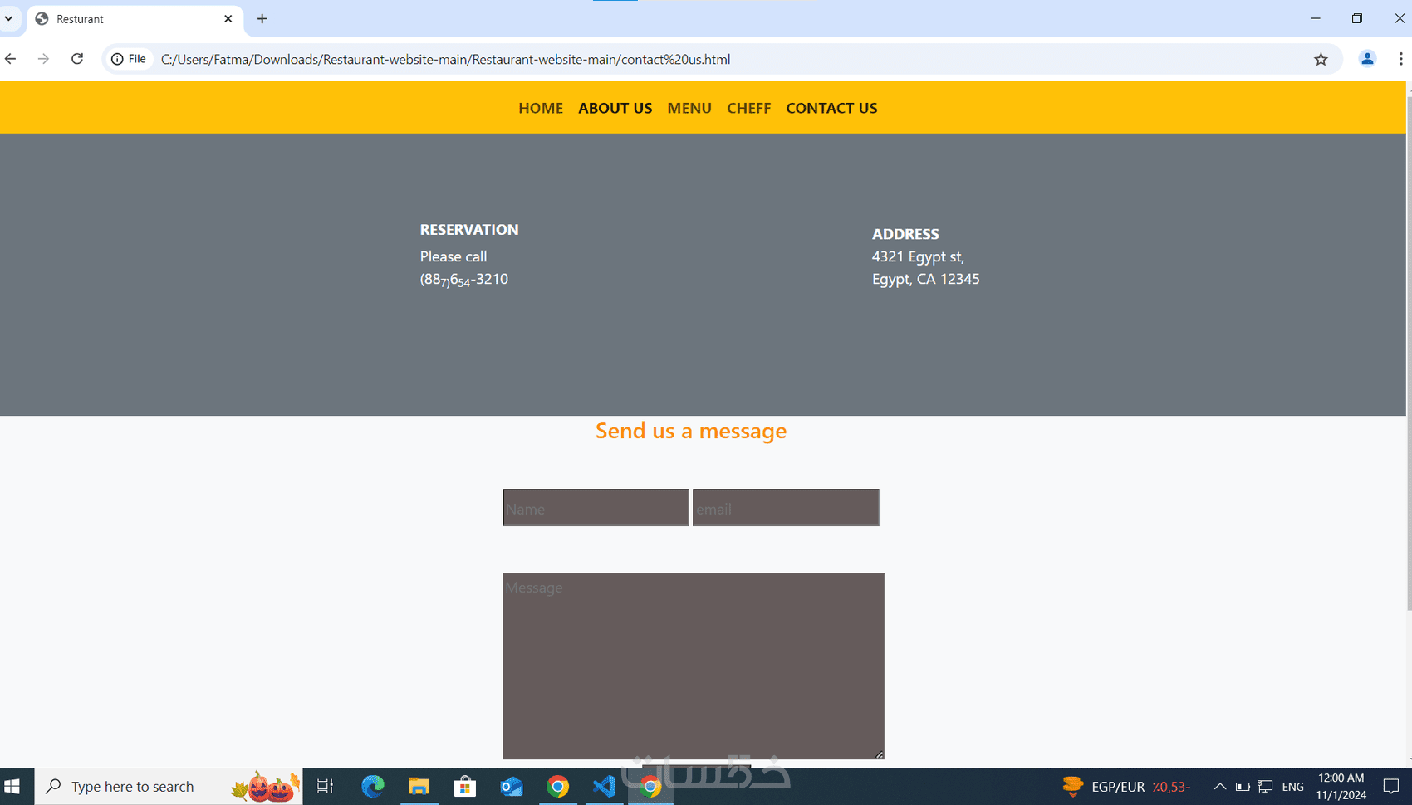The width and height of the screenshot is (1412, 805).
Task: Click the taskbar search box
Action: pos(169,787)
